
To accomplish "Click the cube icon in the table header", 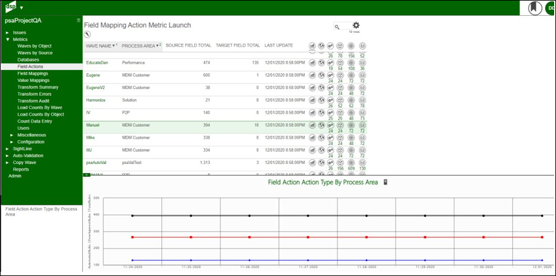I will (340, 46).
